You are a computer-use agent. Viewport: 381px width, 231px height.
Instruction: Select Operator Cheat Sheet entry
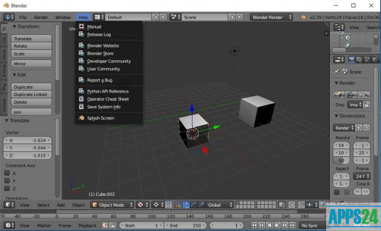coord(109,99)
